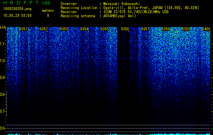Click the meteor count value 0
Screen dimensions: 213x135
48,16
